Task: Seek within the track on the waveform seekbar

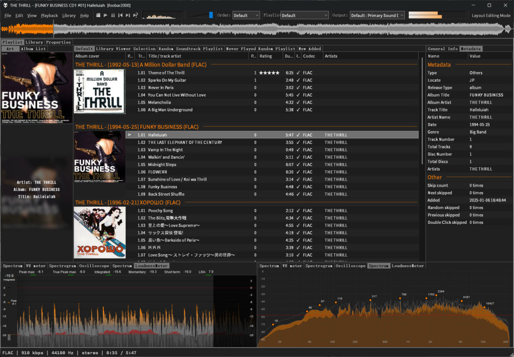Action: point(257,29)
